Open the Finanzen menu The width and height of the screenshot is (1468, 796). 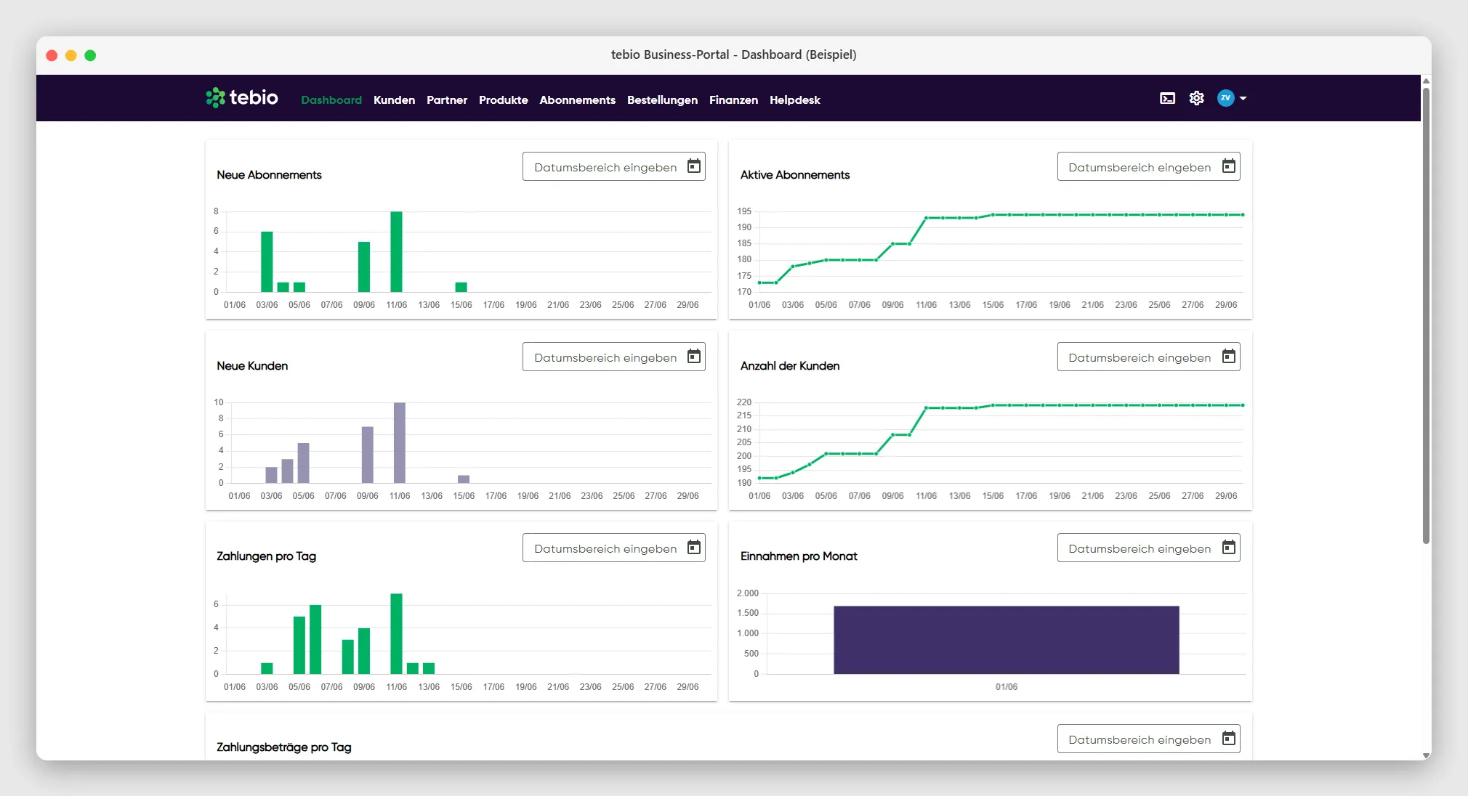coord(733,100)
